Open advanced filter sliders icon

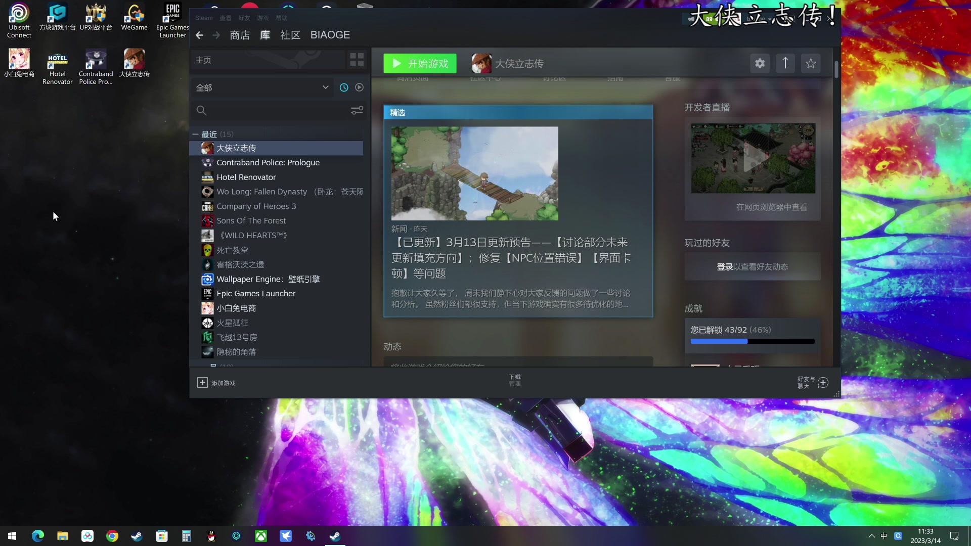coord(357,110)
